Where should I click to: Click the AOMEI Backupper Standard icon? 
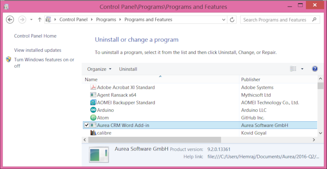(x=93, y=103)
